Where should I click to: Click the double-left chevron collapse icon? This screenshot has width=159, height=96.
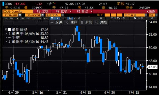click(x=101, y=18)
